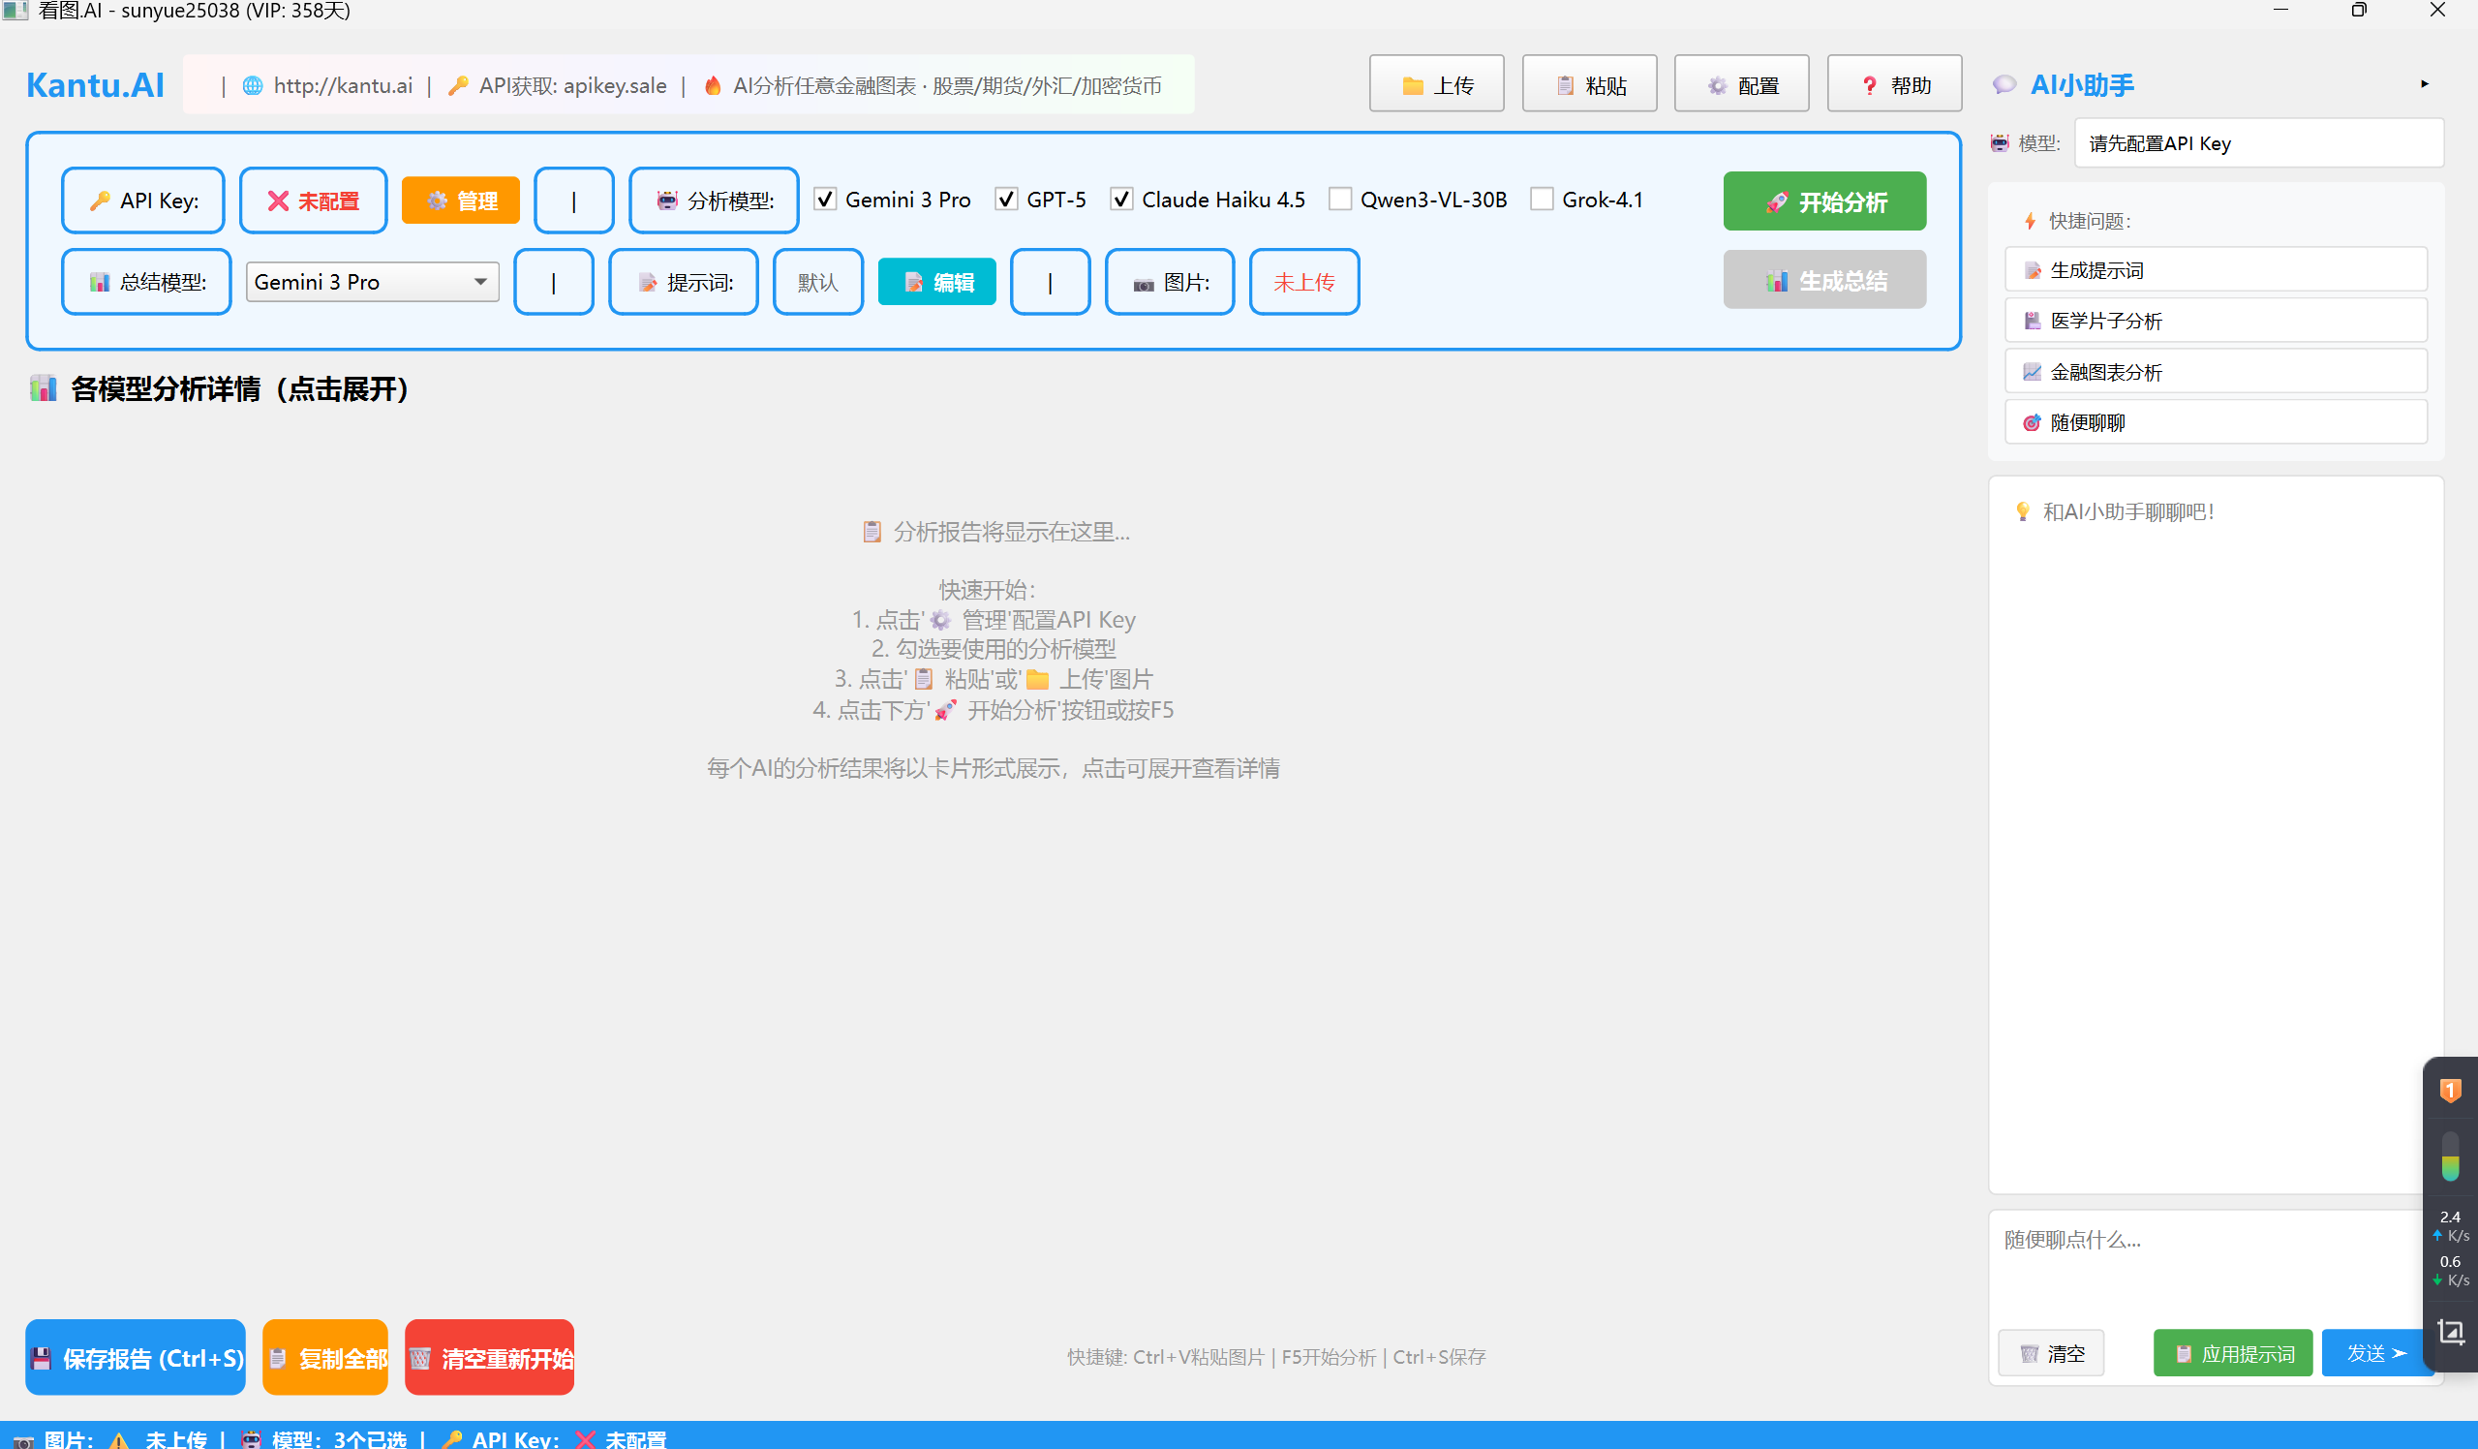Click the red 清空重新开始 button
The height and width of the screenshot is (1449, 2478).
[490, 1358]
